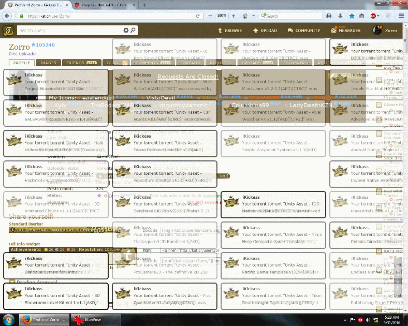The height and width of the screenshot is (326, 408).
Task: Bookmark this page with the blue star
Action: [x=352, y=16]
